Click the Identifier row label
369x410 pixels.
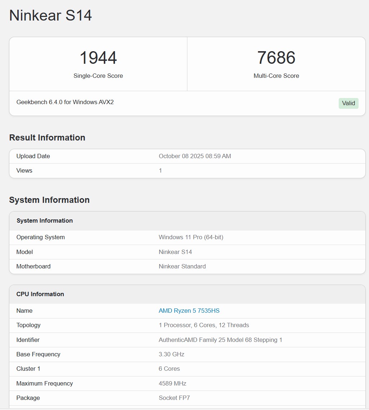(x=28, y=340)
